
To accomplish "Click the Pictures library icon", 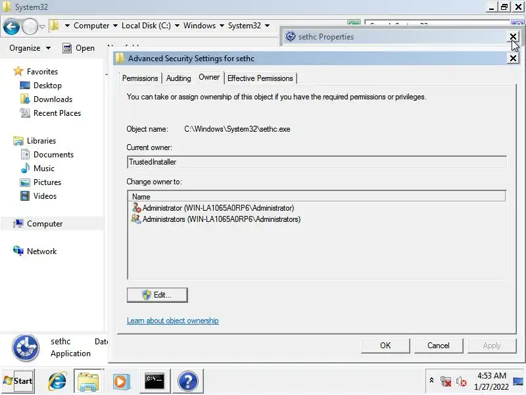I will pos(25,182).
